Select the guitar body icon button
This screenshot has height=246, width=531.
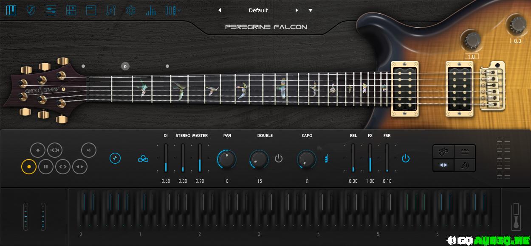pyautogui.click(x=443, y=151)
